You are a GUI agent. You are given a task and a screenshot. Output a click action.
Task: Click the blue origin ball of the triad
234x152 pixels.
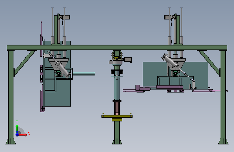click(17, 135)
